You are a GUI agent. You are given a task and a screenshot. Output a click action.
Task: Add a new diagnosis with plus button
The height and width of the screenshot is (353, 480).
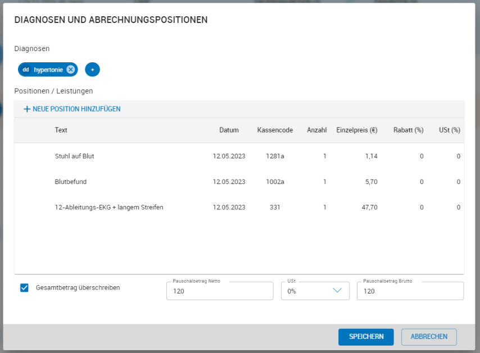92,70
